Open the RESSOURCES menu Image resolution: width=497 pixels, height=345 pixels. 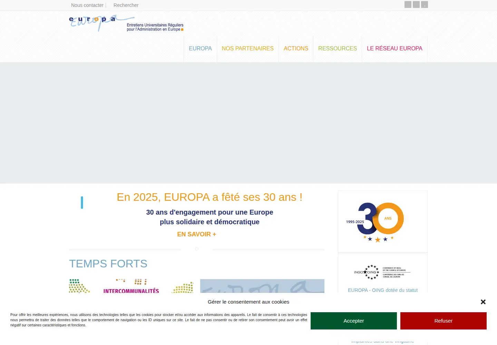[338, 49]
